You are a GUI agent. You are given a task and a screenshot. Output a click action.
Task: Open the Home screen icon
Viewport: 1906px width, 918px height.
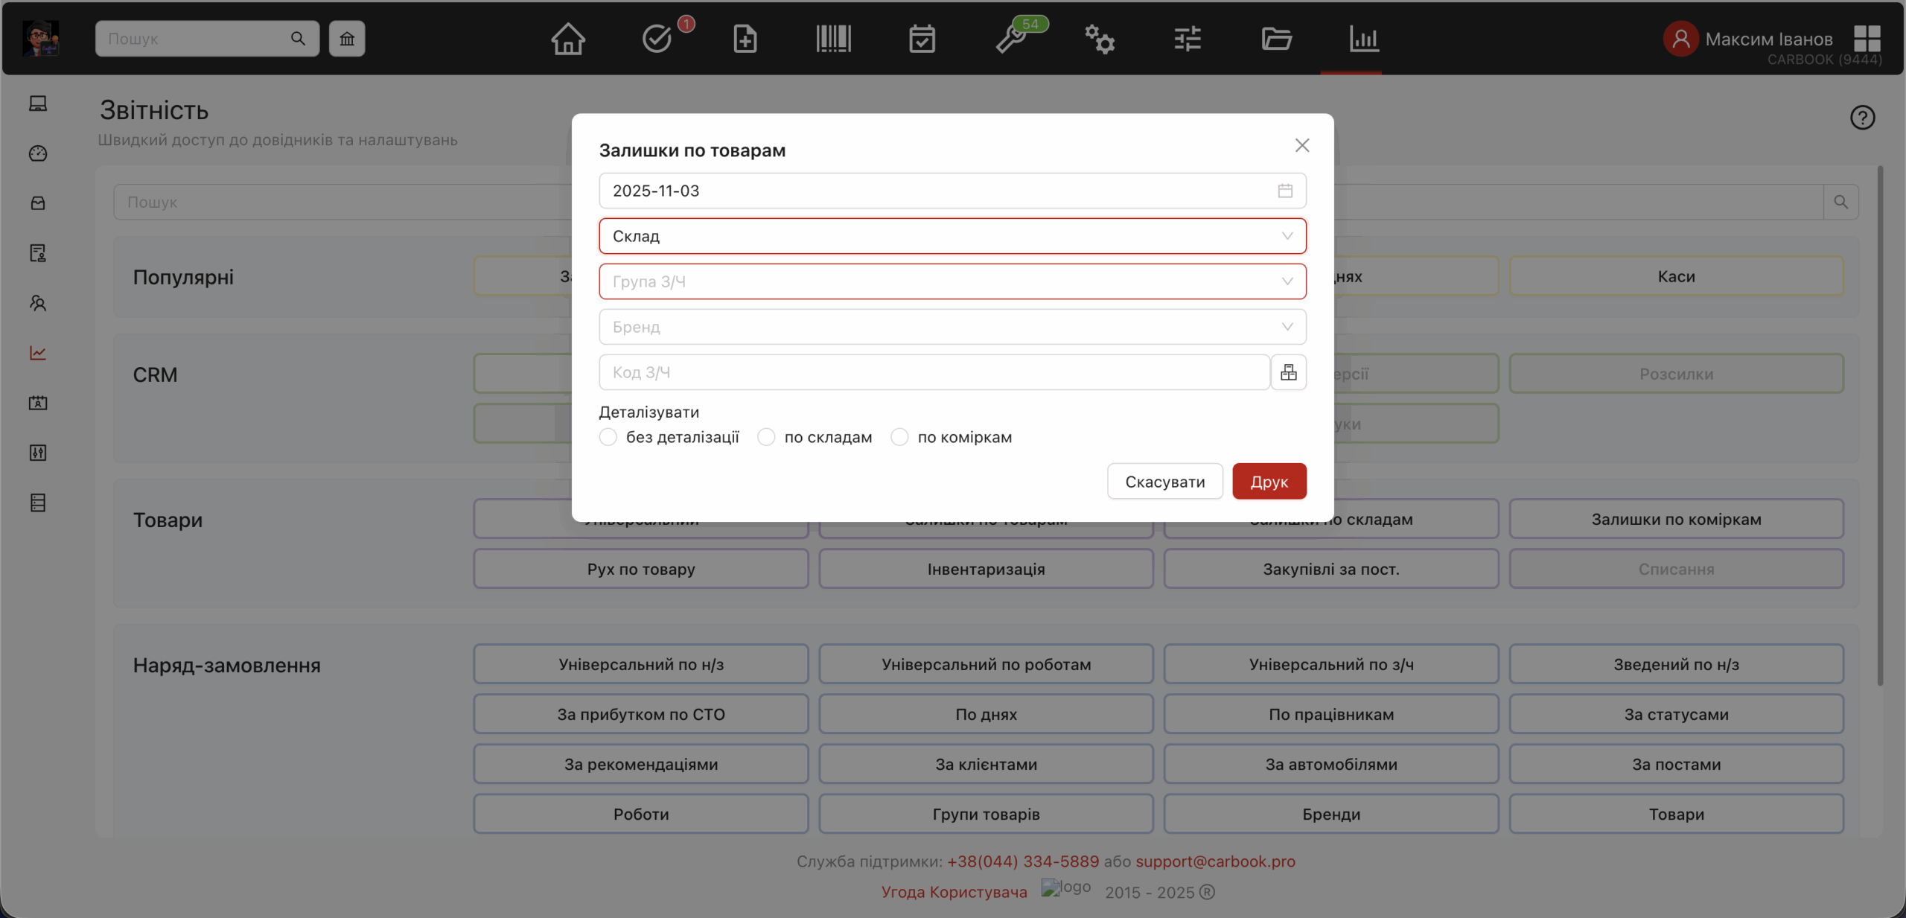[x=567, y=39]
